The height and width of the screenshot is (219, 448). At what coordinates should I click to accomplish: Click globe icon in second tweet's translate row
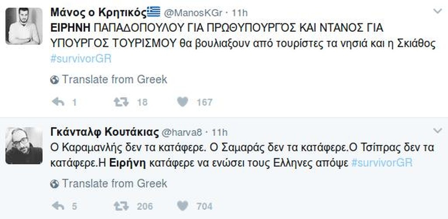point(55,184)
